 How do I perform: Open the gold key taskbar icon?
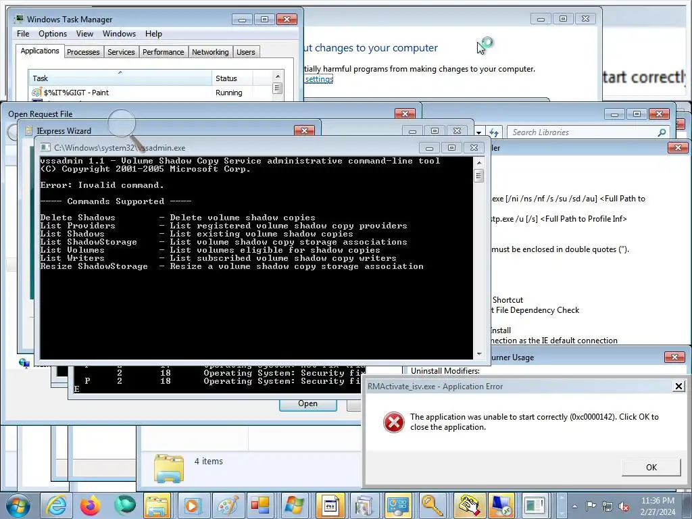432,505
